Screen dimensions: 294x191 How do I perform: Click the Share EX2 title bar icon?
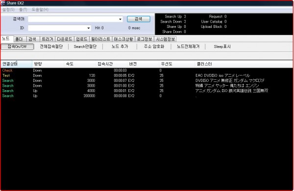tap(3, 3)
